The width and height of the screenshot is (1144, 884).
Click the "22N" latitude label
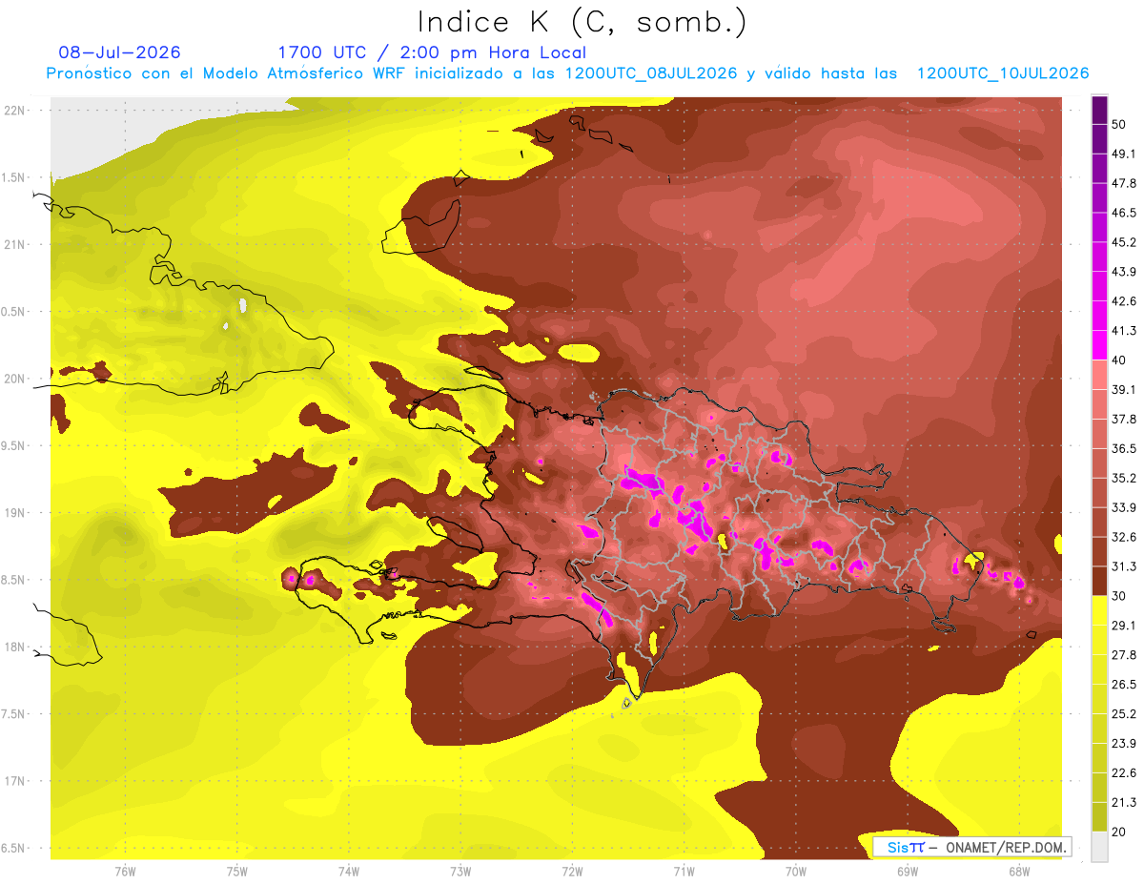pyautogui.click(x=15, y=110)
